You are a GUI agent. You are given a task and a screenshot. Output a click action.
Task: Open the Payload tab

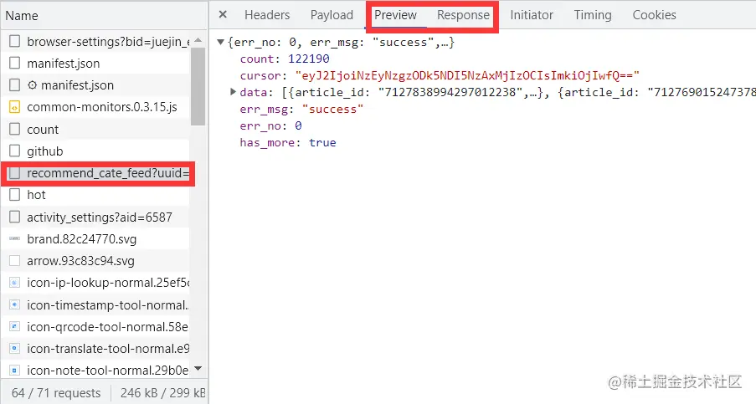[332, 15]
